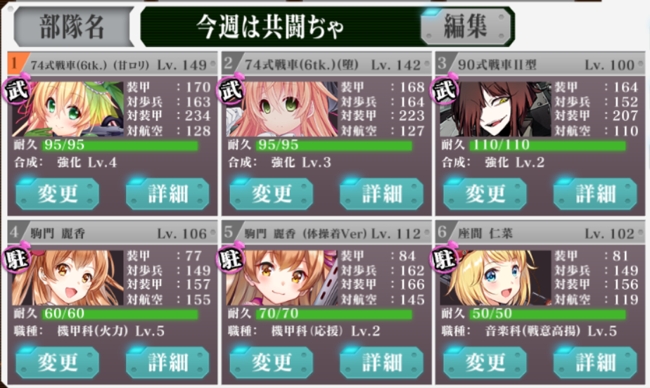The image size is (650, 388).
Task: Click 武 badge on 90式戦車II型
Action: (x=445, y=89)
